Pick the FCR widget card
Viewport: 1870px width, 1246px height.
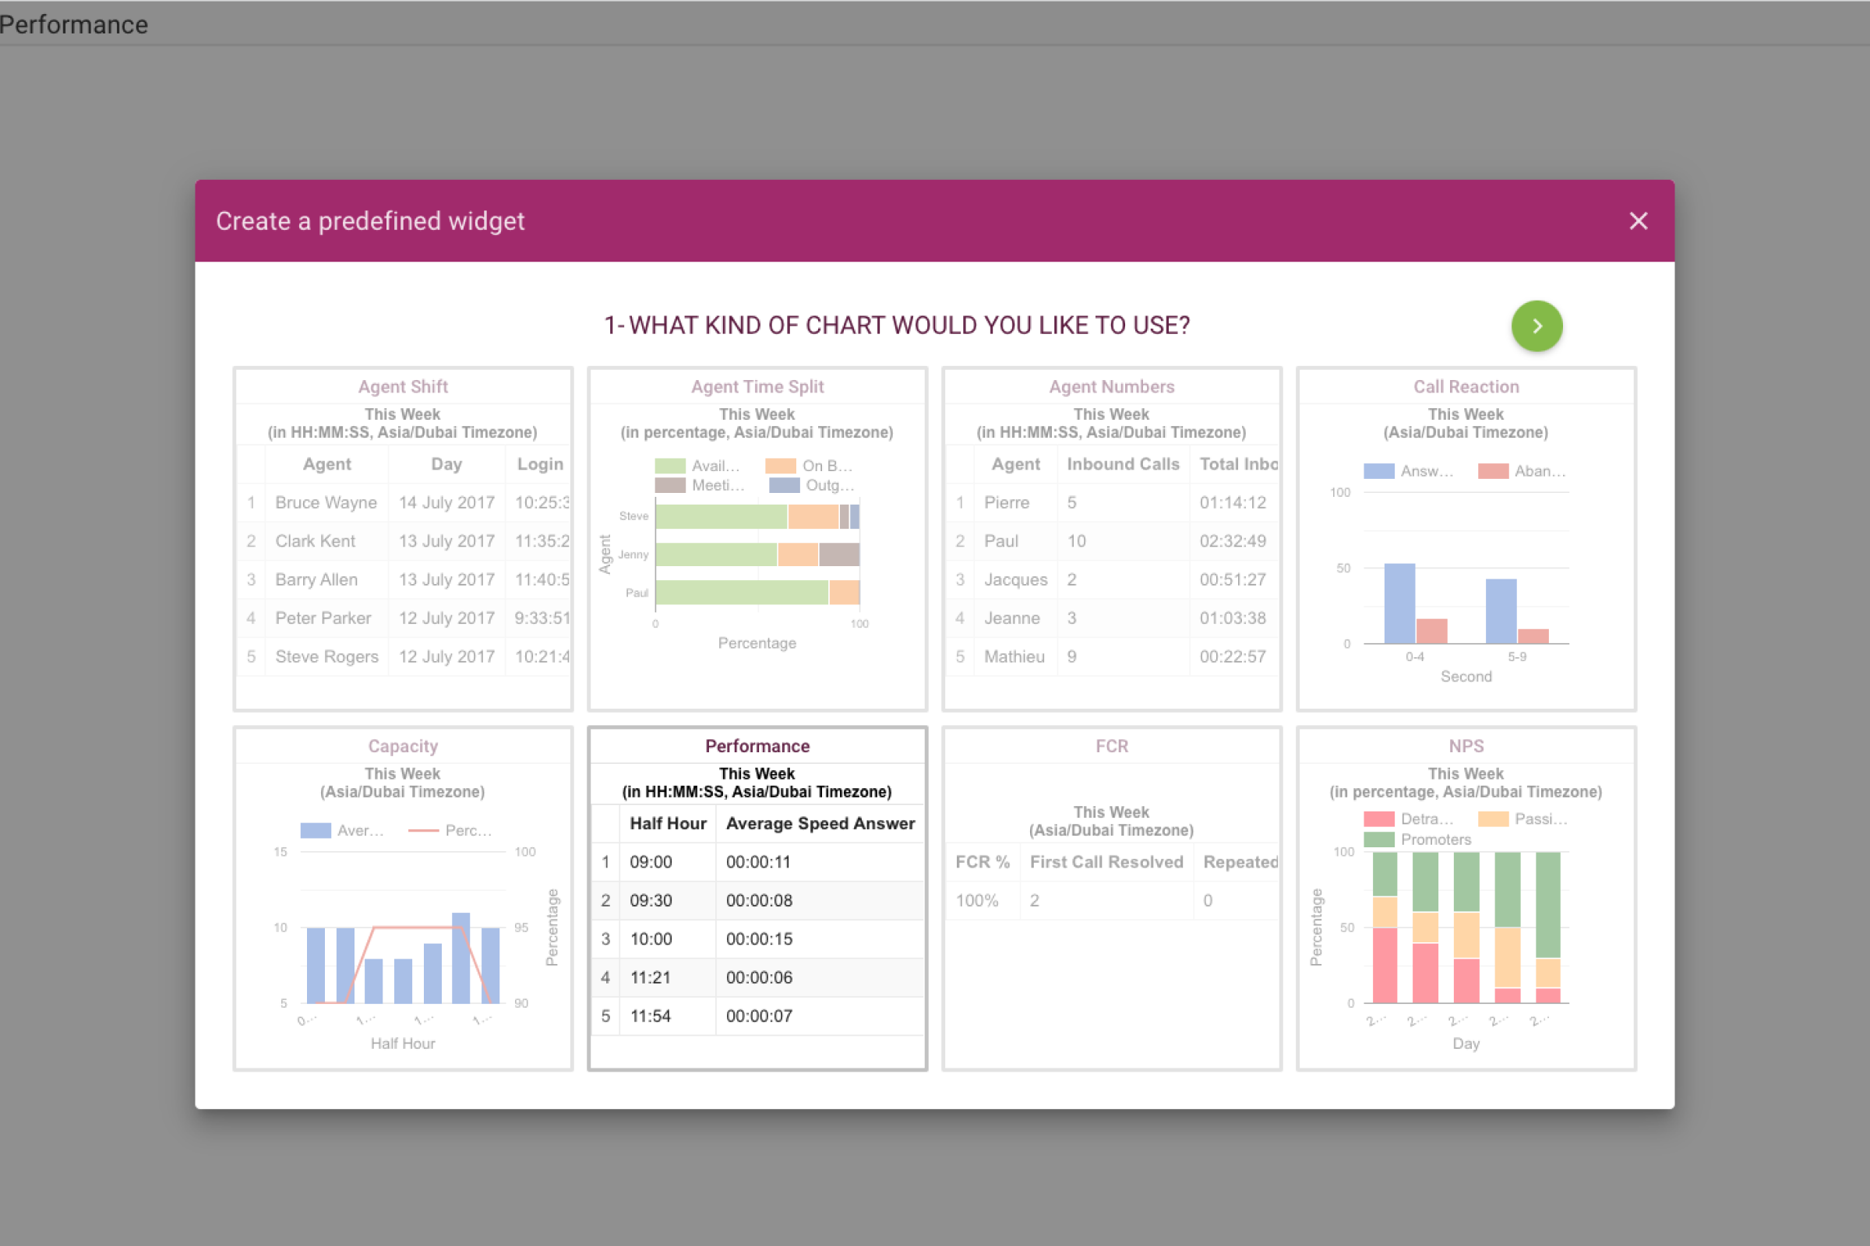1111,898
